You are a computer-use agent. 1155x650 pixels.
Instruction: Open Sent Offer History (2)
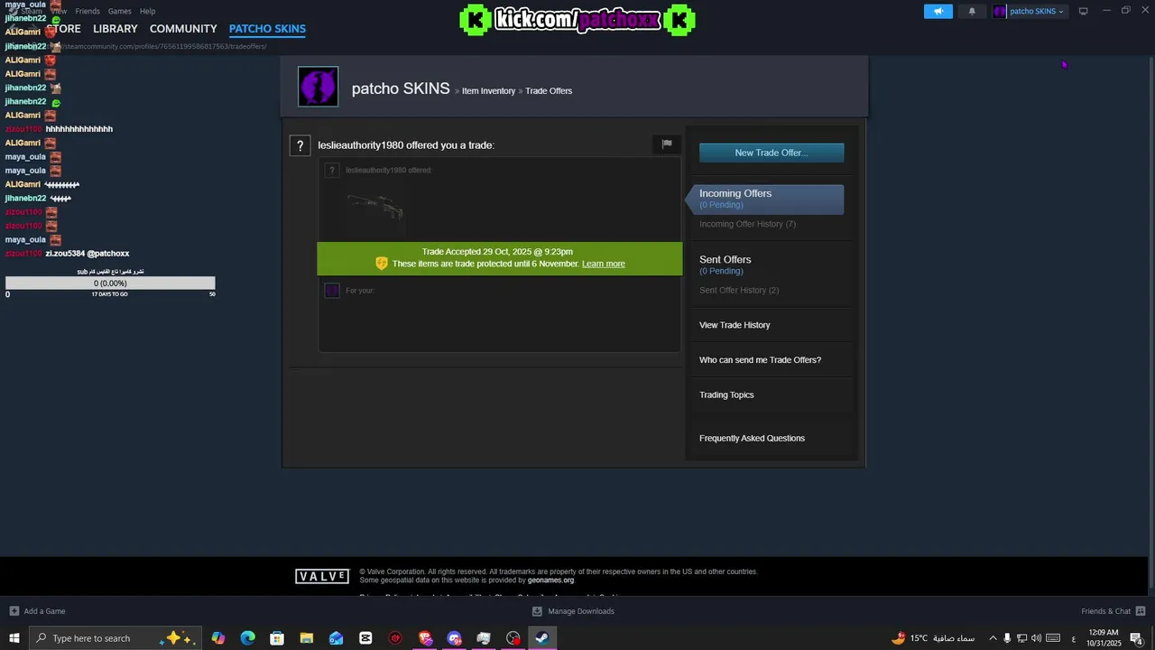(739, 291)
